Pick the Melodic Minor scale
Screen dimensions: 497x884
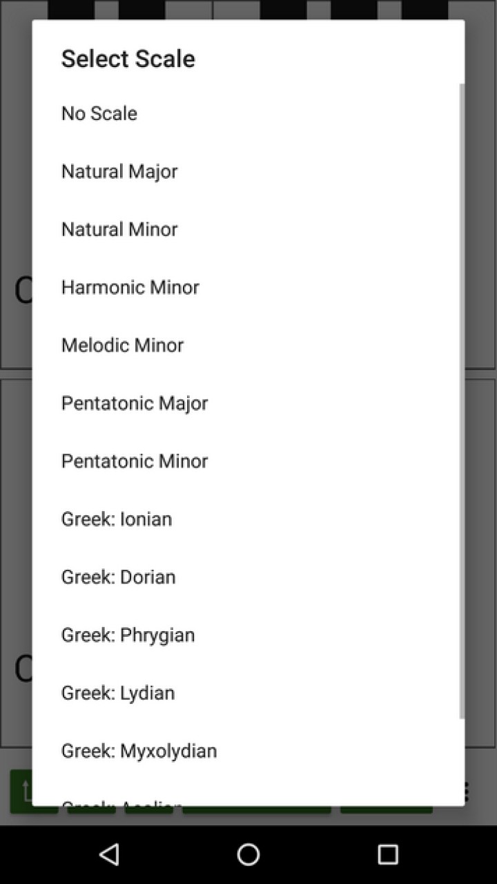click(248, 345)
